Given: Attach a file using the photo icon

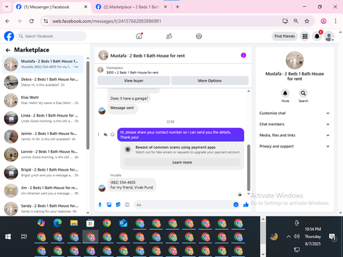Looking at the screenshot, I should [109, 205].
